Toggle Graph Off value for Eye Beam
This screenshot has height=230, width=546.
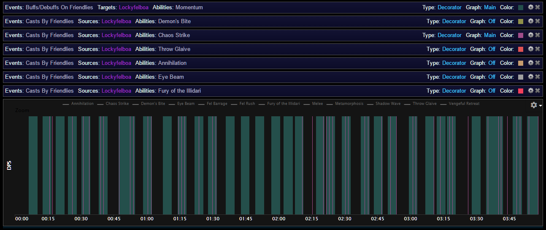492,77
